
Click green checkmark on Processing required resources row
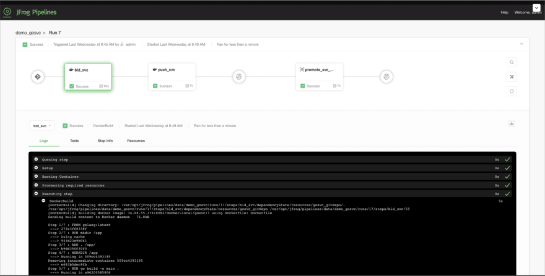[x=507, y=185]
